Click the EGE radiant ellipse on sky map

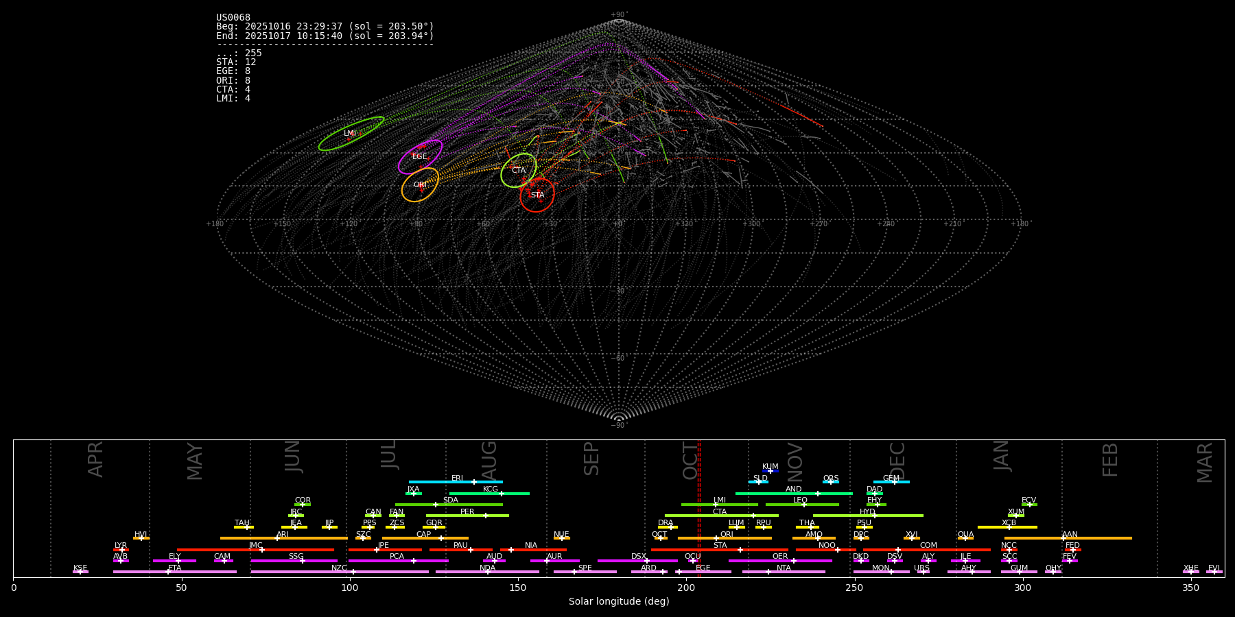coord(420,157)
